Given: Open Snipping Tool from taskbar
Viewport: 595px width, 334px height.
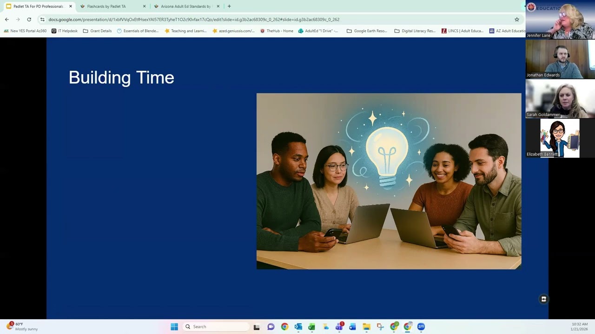Looking at the screenshot, I should [380, 327].
